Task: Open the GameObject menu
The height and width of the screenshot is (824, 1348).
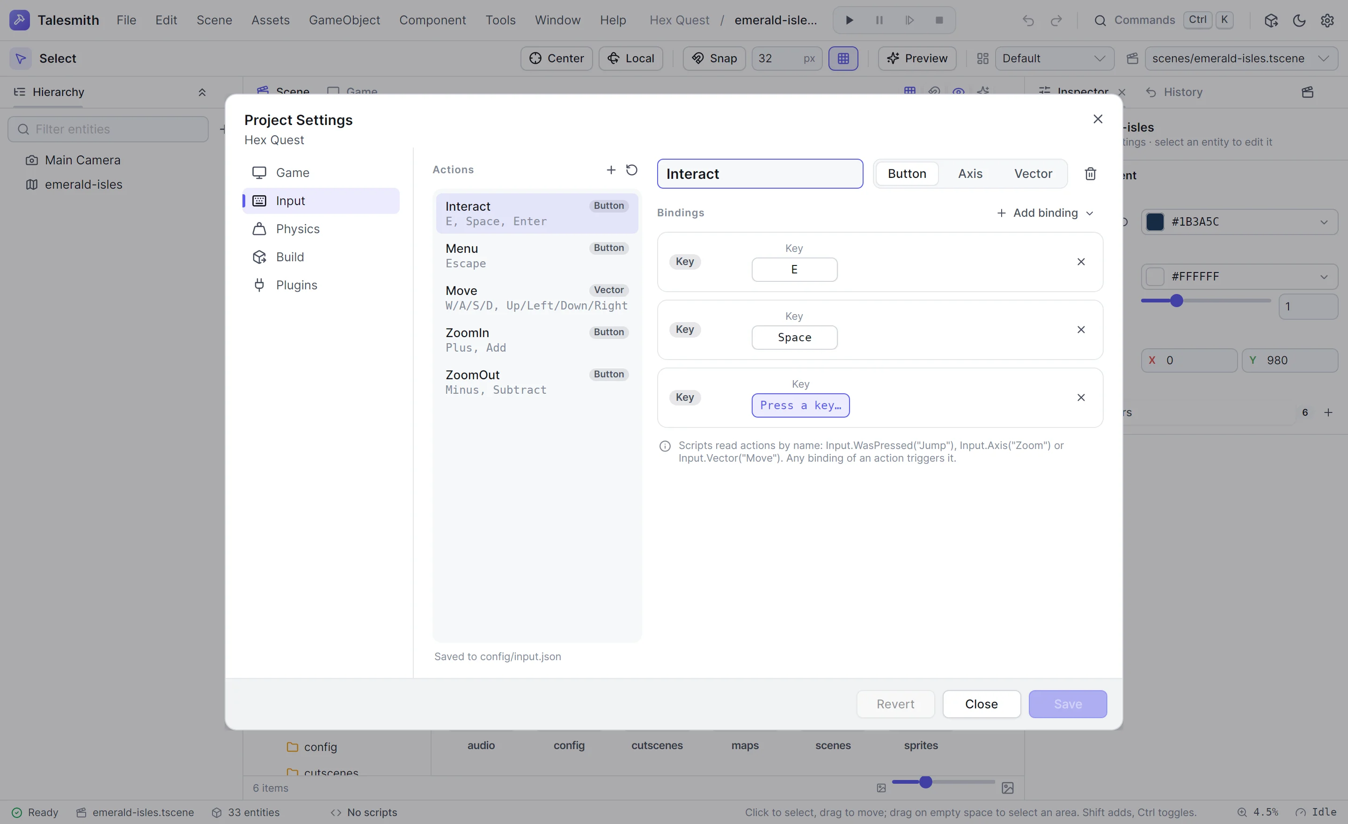Action: click(x=344, y=20)
